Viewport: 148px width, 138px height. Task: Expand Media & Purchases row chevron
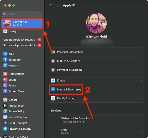tap(141, 89)
